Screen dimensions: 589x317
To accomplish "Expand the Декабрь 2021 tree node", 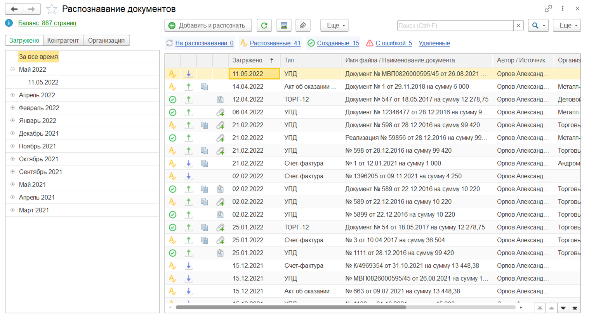I will coord(12,133).
